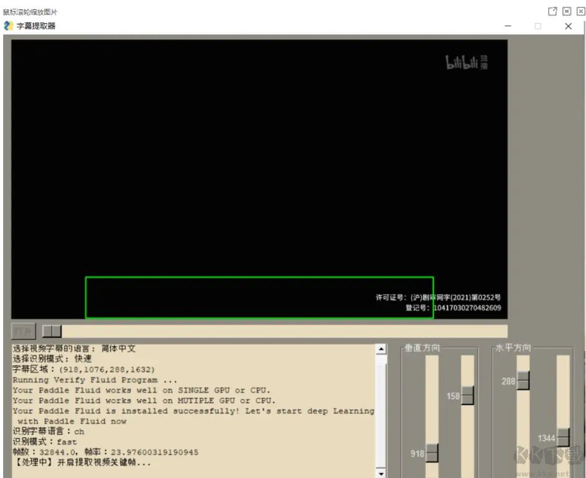Click the horizontal slider handle at 288
Viewport: 586px width, 478px height.
point(523,380)
